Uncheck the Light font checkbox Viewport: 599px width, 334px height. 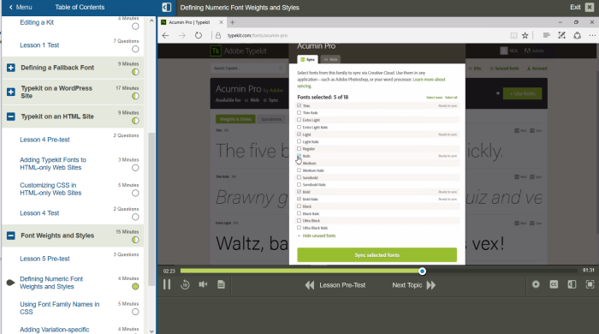pyautogui.click(x=299, y=134)
